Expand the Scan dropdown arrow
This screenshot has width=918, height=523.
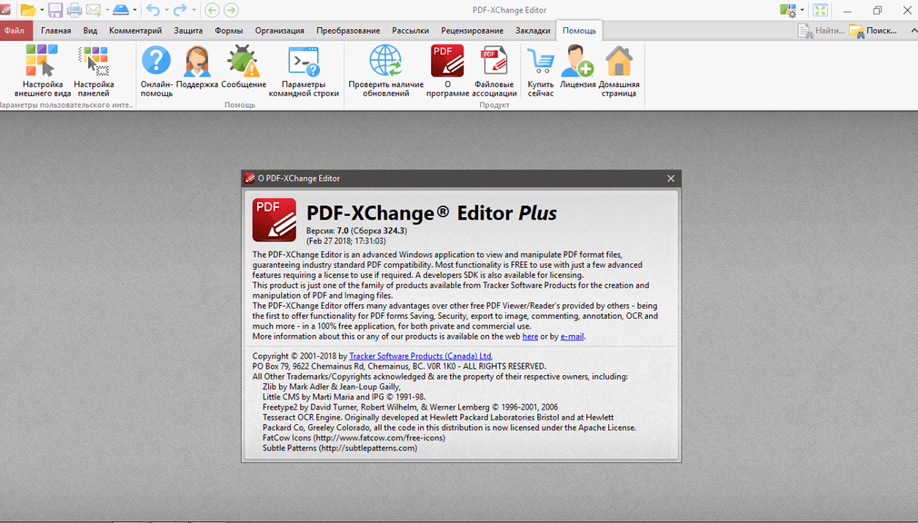135,10
